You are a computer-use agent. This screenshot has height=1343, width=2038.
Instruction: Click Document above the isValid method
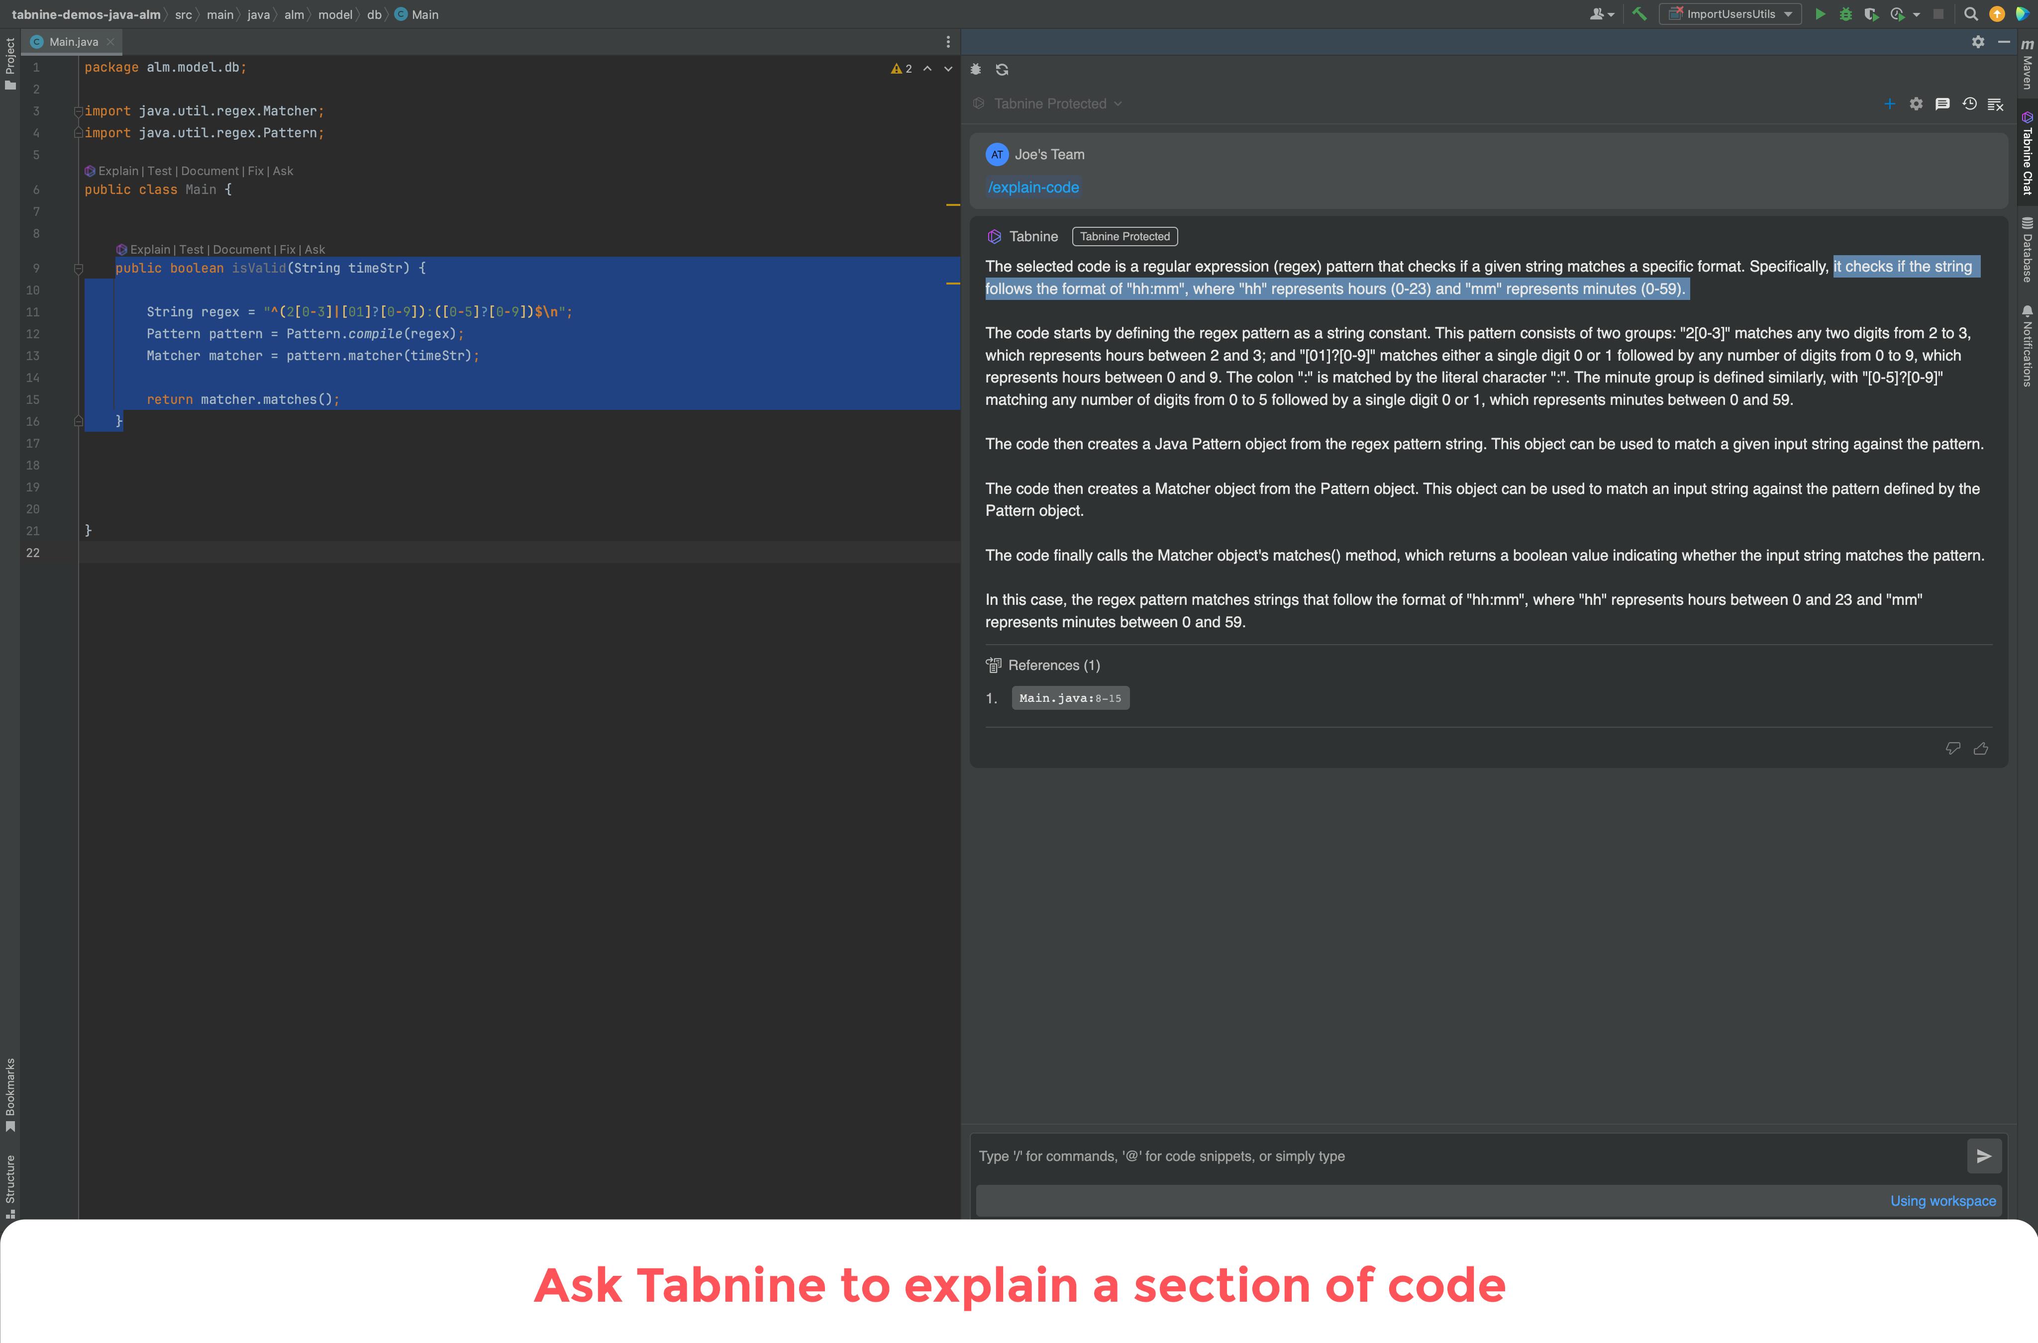click(x=242, y=250)
